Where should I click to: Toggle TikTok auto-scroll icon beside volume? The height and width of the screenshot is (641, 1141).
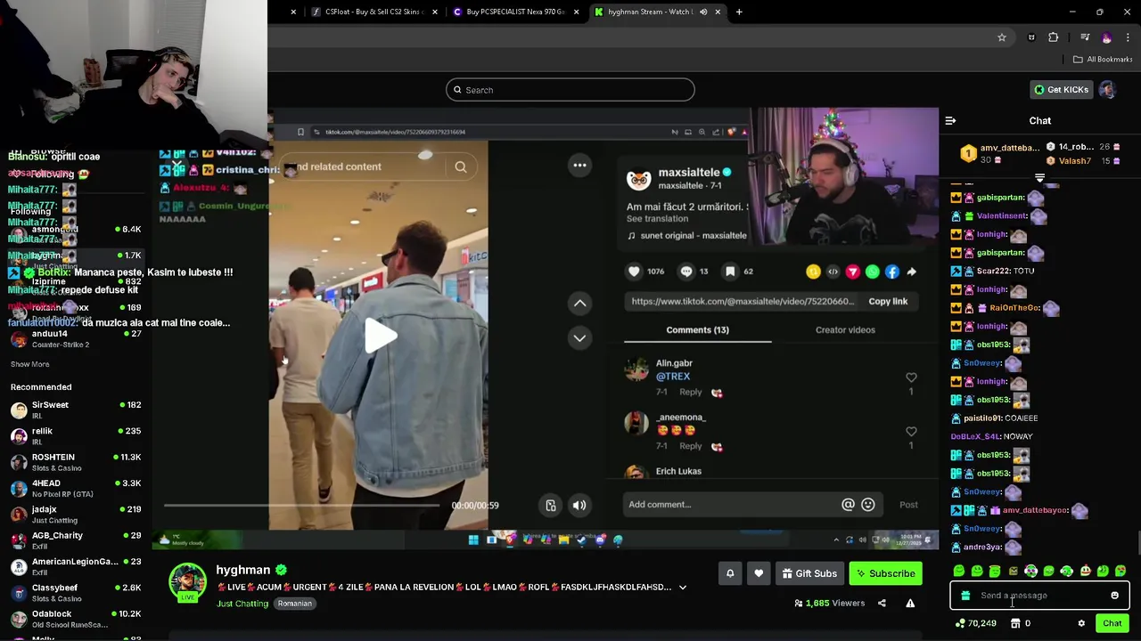(551, 506)
